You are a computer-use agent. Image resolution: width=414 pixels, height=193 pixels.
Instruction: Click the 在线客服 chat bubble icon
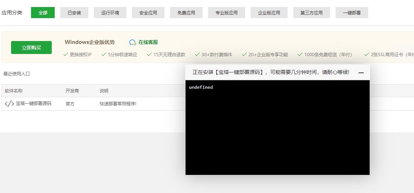point(133,42)
